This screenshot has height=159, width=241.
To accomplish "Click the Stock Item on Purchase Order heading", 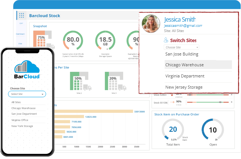I will pyautogui.click(x=177, y=114).
